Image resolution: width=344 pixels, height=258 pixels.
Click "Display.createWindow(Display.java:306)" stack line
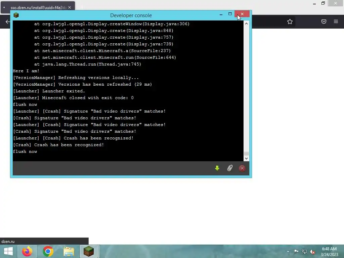coord(112,24)
